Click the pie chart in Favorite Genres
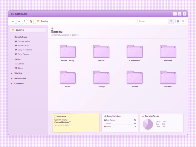 tap(148, 124)
